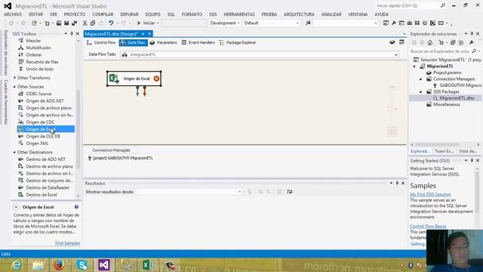The image size is (483, 272).
Task: Switch to Event Handlers tab
Action: click(198, 42)
